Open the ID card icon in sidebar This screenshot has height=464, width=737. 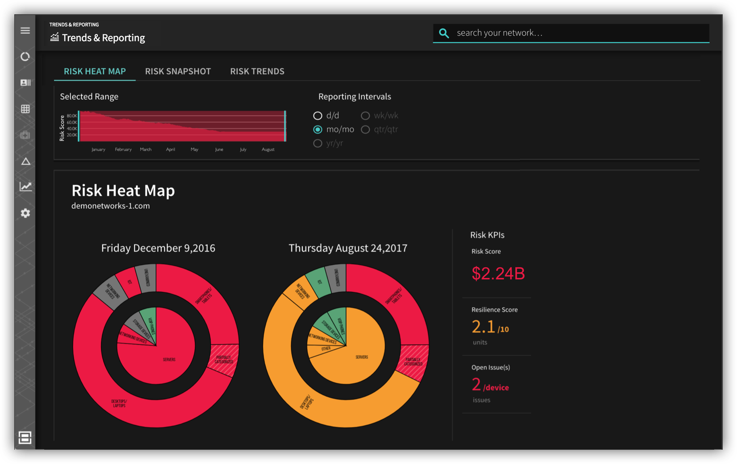pos(25,83)
